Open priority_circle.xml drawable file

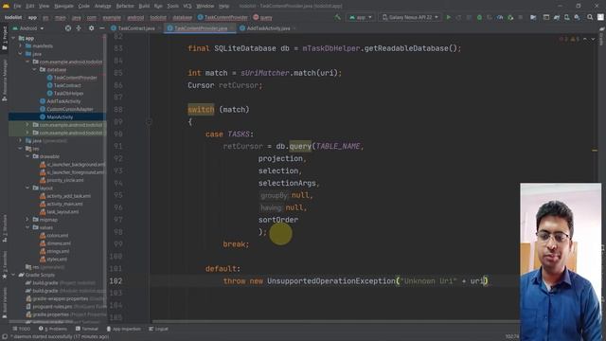pyautogui.click(x=62, y=180)
